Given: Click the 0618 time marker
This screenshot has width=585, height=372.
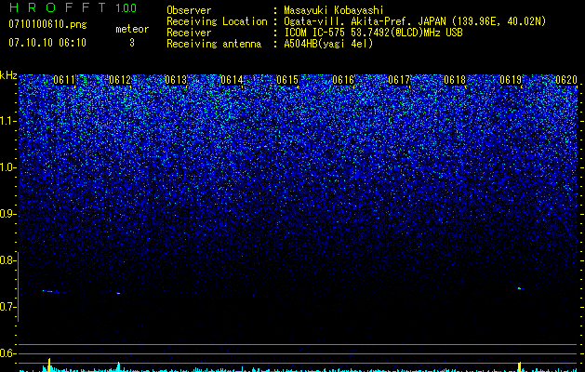Looking at the screenshot, I should (455, 80).
